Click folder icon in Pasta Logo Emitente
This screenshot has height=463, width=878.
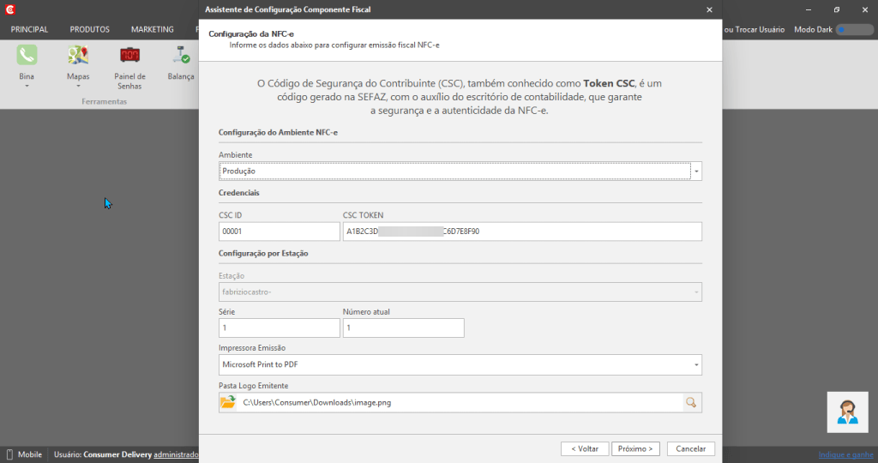click(228, 402)
